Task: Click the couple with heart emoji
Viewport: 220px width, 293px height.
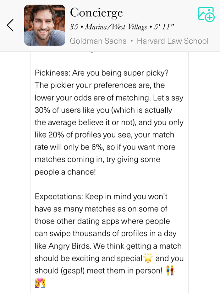Action: 40,283
